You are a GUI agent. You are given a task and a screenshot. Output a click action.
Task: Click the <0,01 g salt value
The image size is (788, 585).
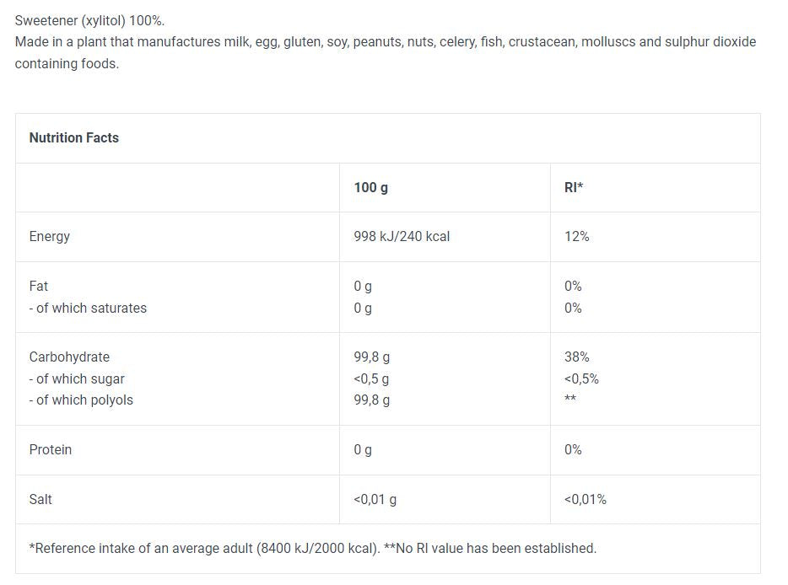pos(375,499)
